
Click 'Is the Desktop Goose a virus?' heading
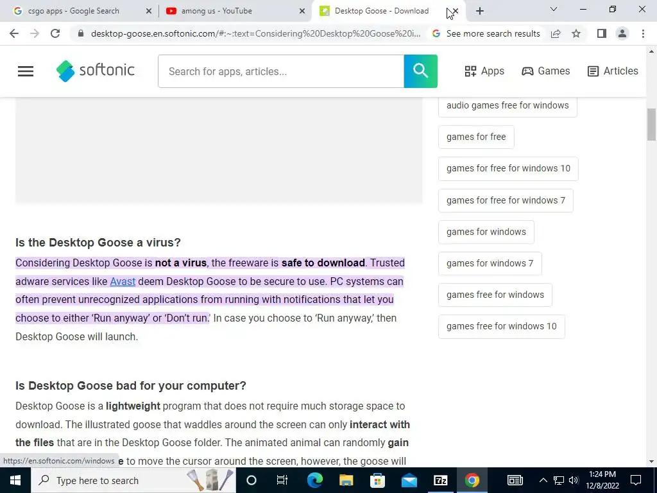pos(98,242)
